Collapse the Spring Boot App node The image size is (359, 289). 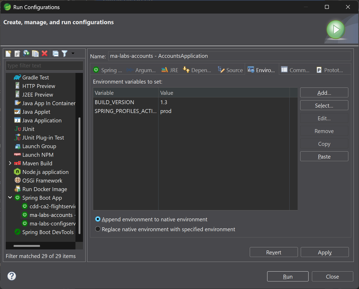tap(10, 198)
